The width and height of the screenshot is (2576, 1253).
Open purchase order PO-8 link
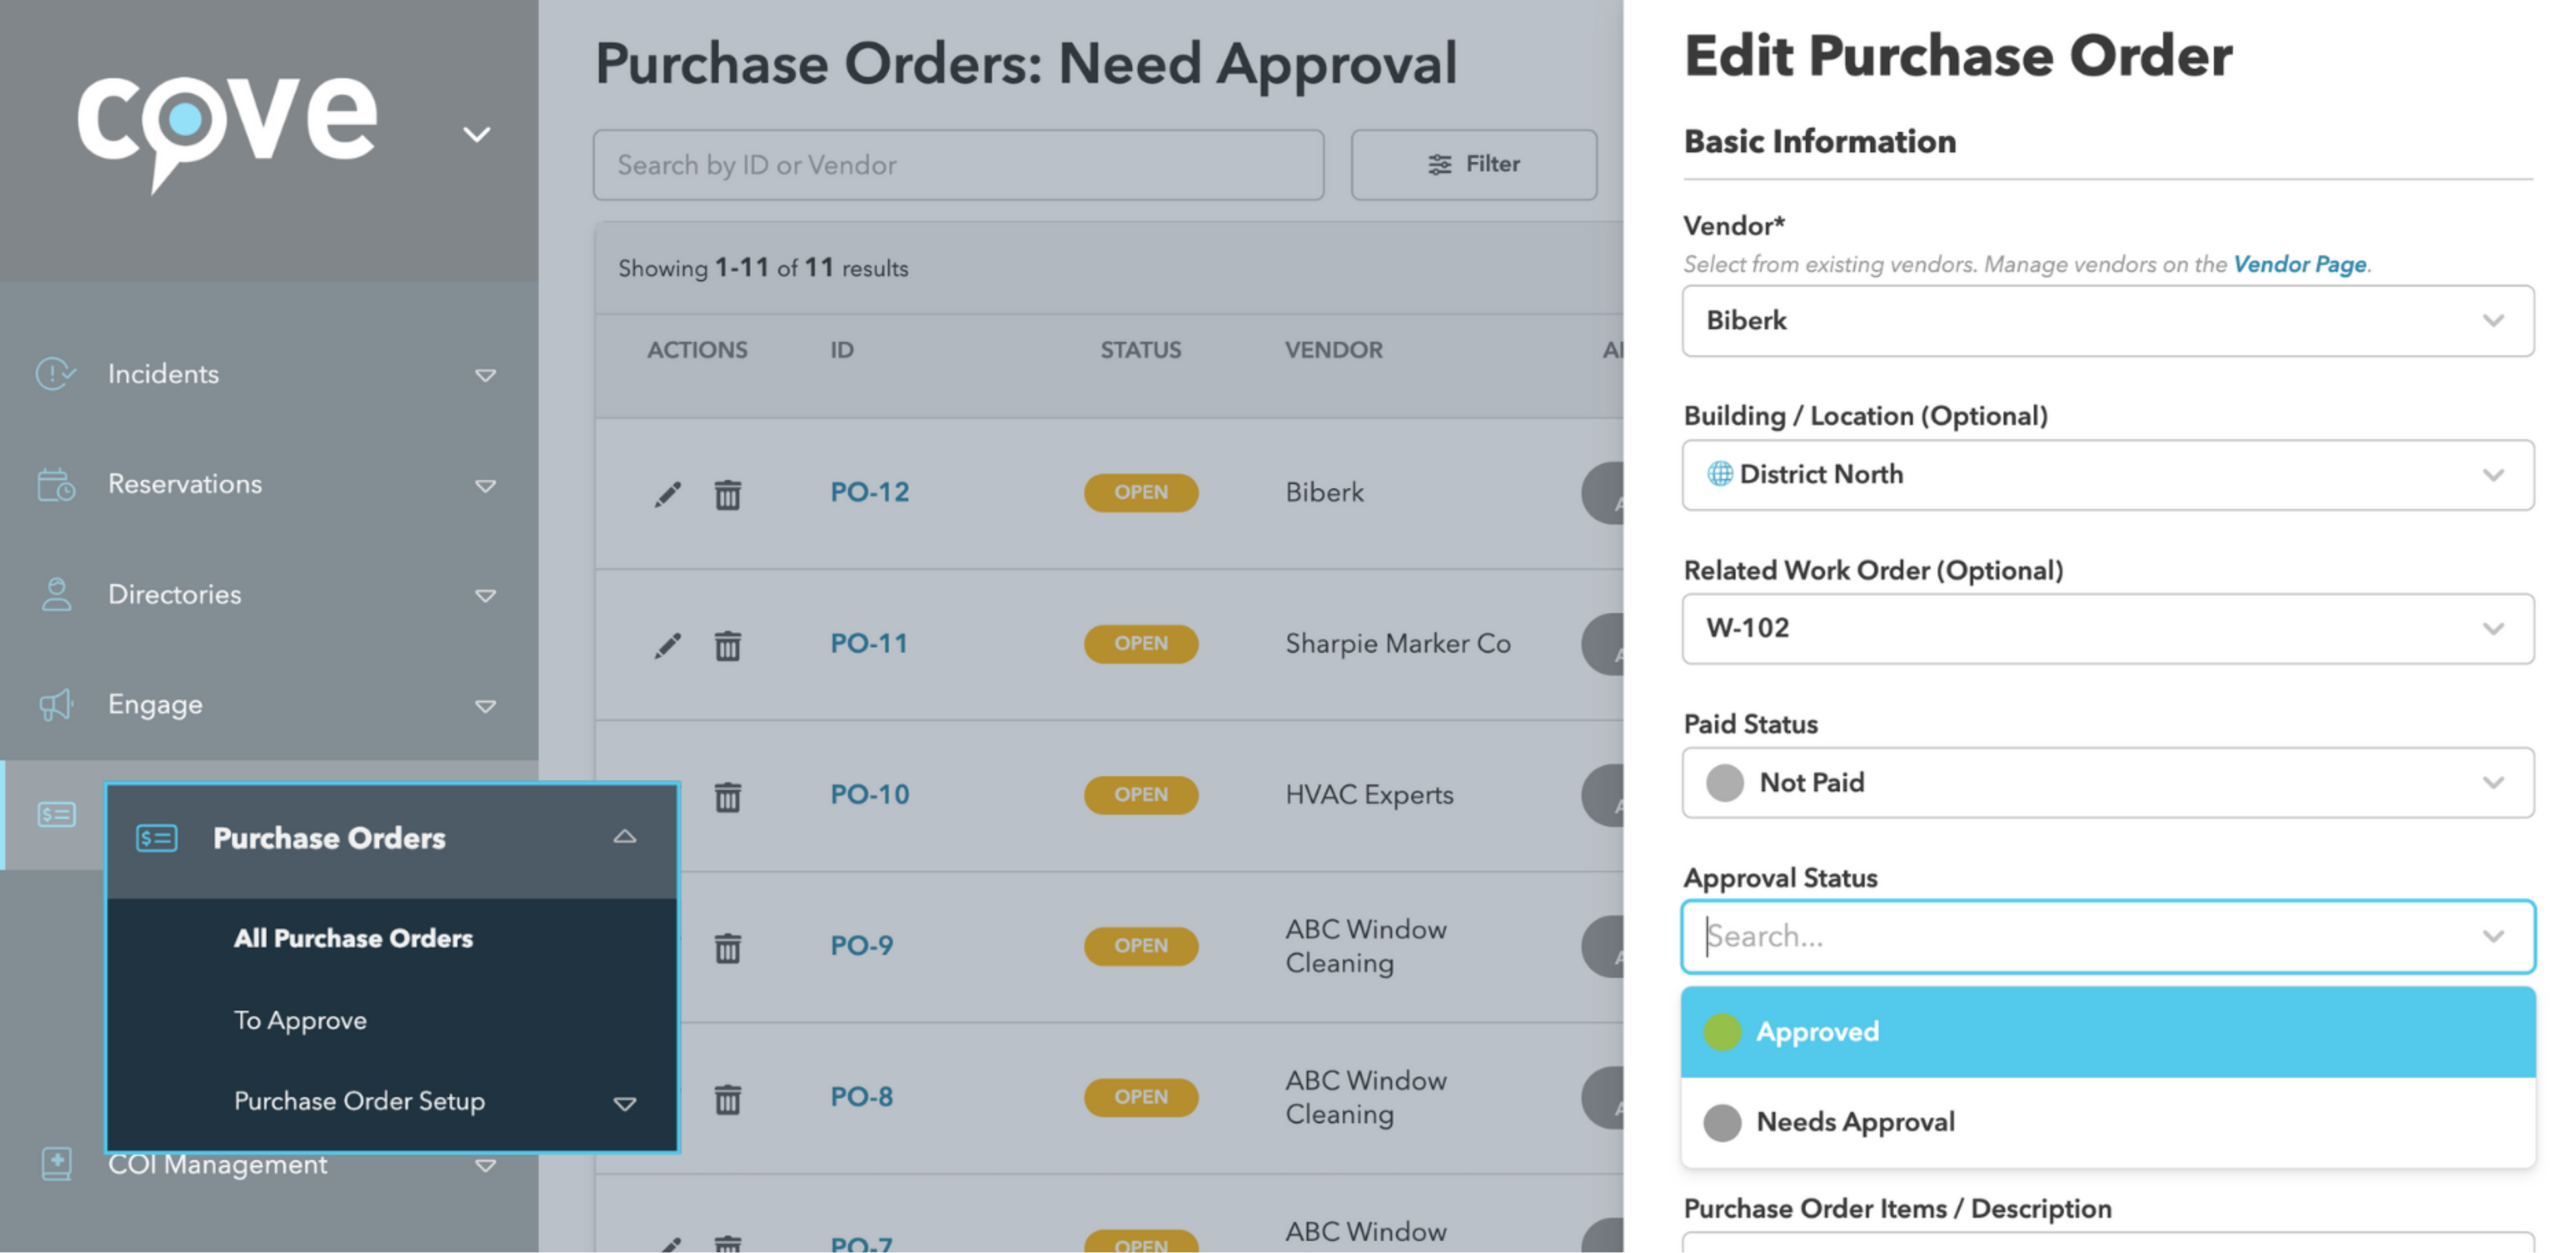coord(862,1096)
